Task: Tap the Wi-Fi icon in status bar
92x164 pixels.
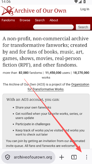Action: pyautogui.click(x=76, y=1)
